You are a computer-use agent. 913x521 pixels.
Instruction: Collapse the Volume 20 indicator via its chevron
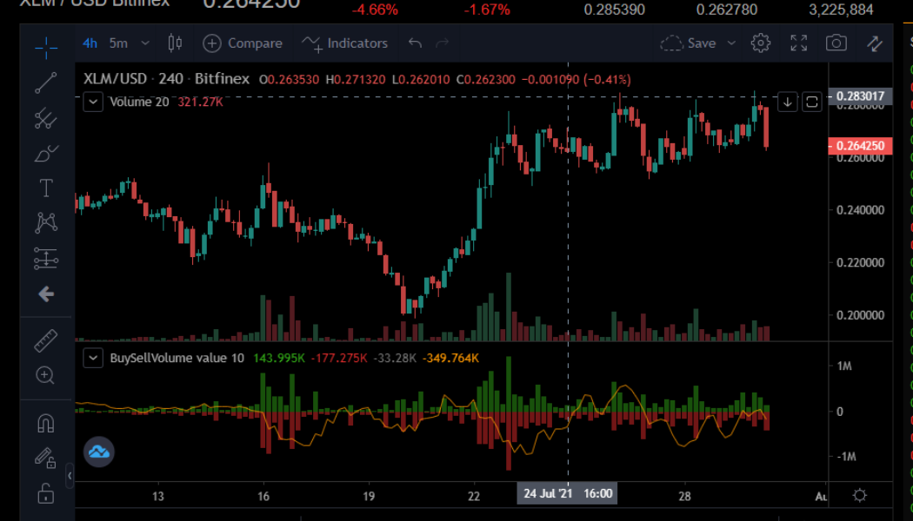[93, 102]
